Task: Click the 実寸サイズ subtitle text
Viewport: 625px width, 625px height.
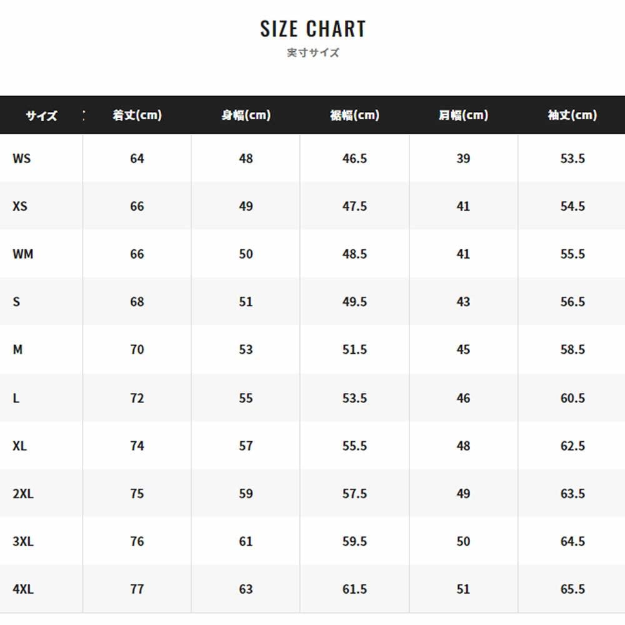Action: [313, 53]
